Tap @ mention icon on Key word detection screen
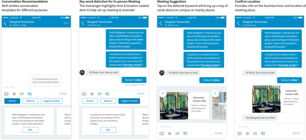Image resolution: width=306 pixels, height=140 pixels. (92, 94)
